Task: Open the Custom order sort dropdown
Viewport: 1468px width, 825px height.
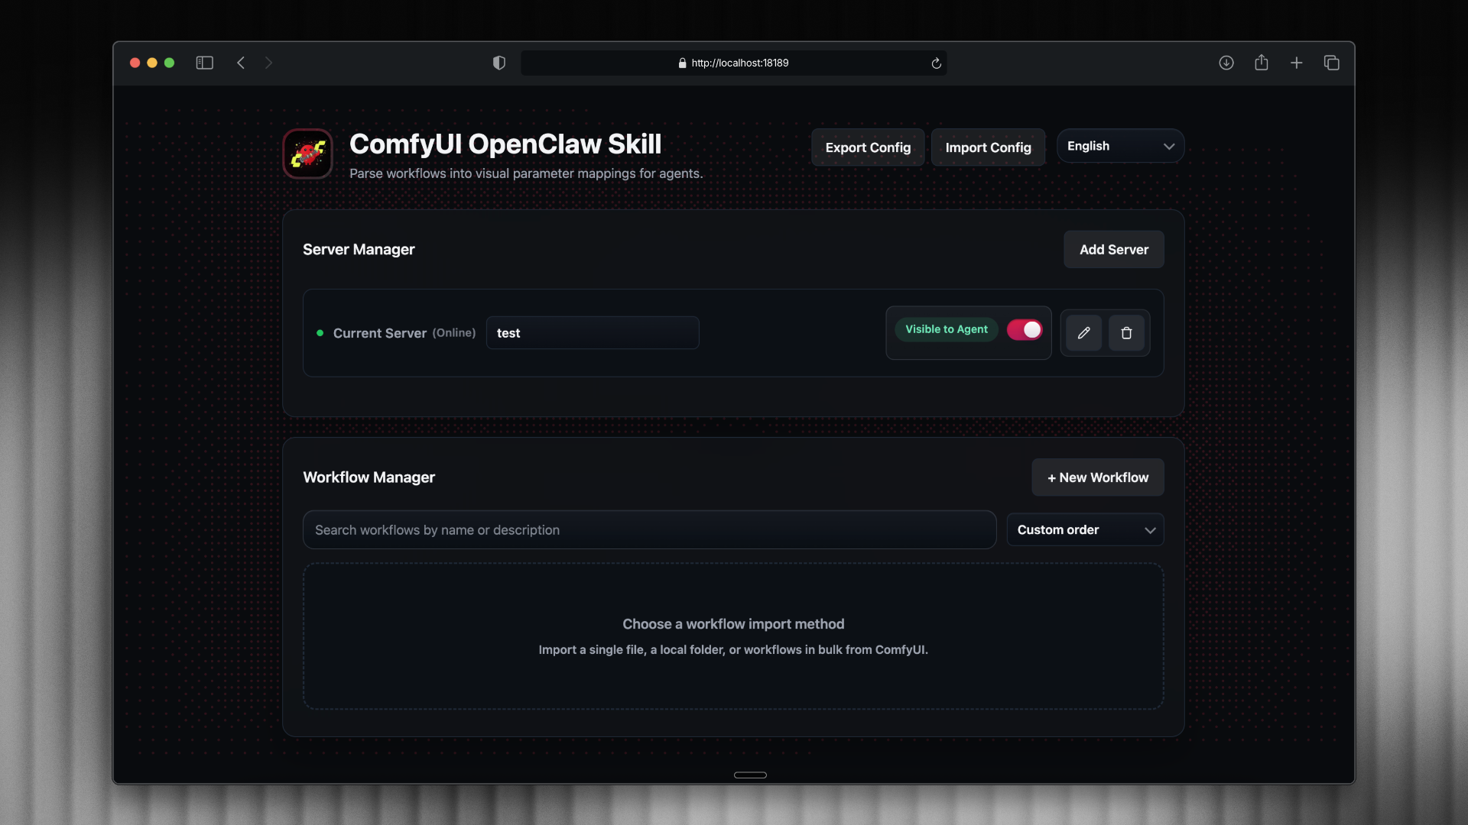Action: point(1085,529)
